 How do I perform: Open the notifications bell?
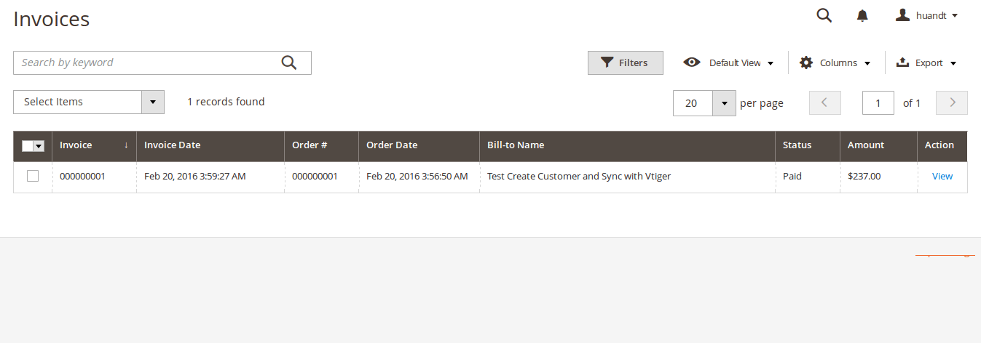click(x=862, y=15)
